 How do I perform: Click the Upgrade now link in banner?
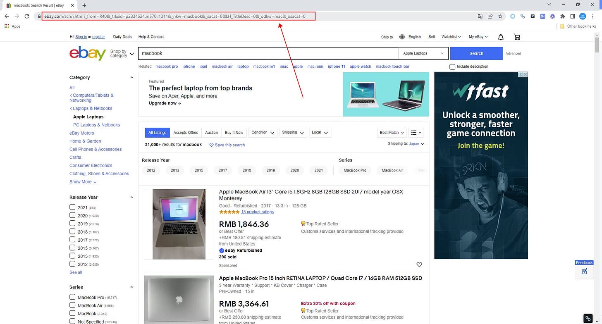[x=165, y=103]
